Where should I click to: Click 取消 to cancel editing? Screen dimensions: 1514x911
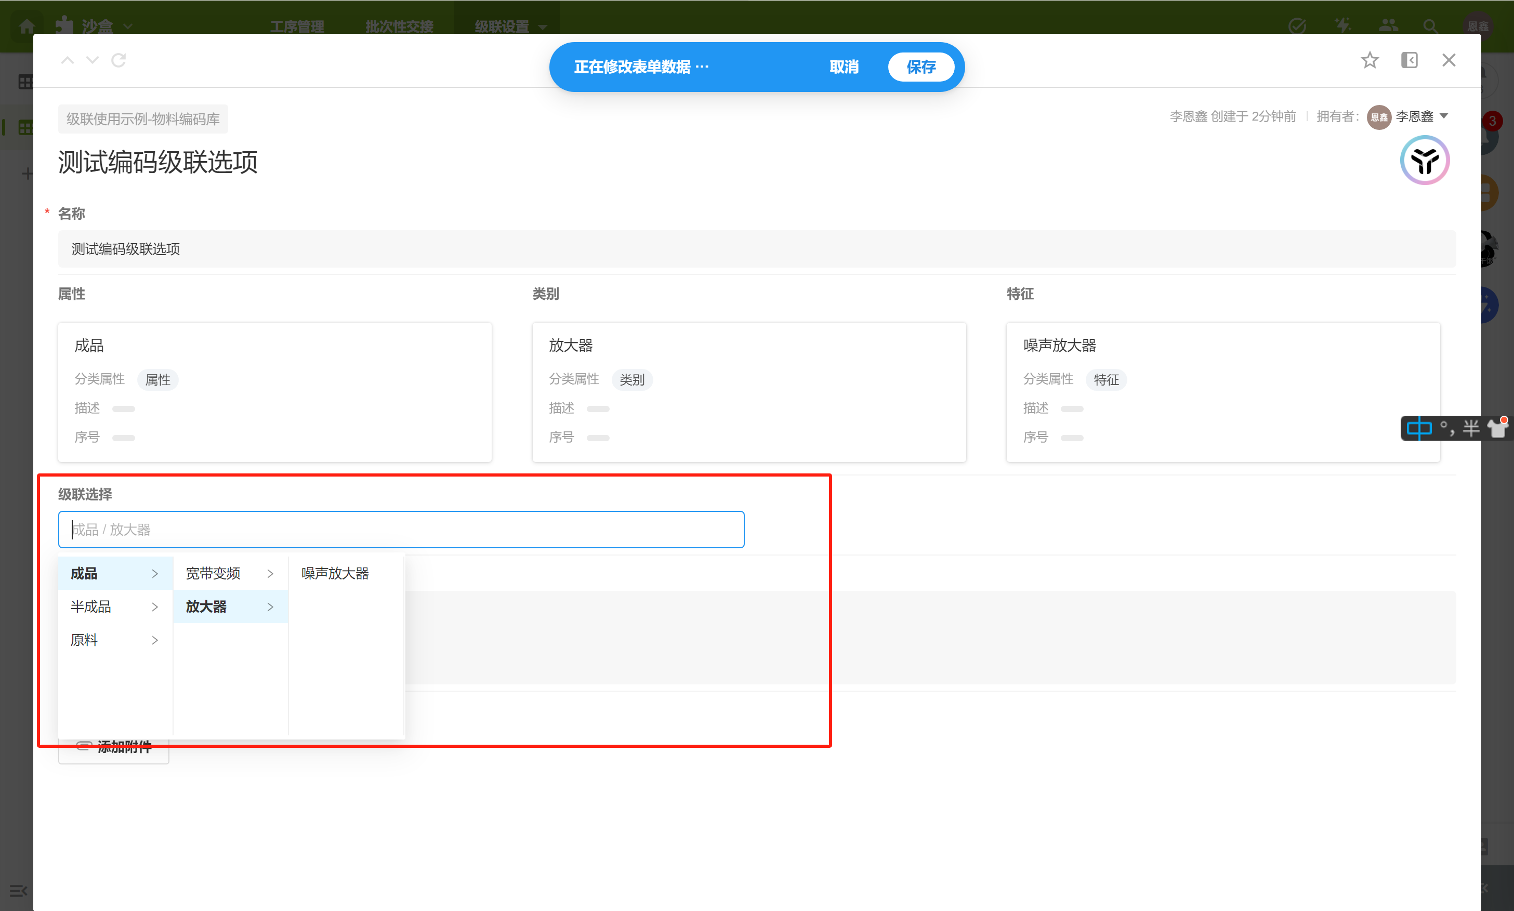844,67
